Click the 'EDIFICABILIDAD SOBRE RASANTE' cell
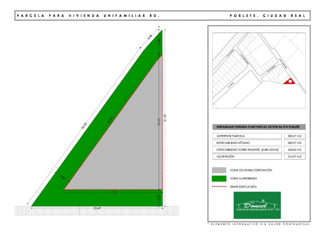 tap(247, 149)
